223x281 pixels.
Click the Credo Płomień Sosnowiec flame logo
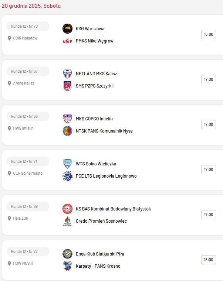(x=67, y=221)
